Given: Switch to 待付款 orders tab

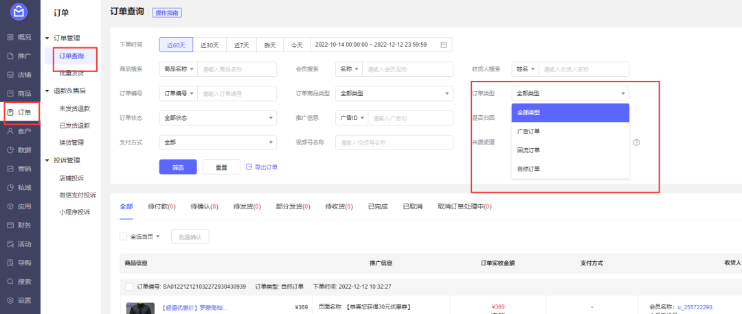Looking at the screenshot, I should click(162, 206).
